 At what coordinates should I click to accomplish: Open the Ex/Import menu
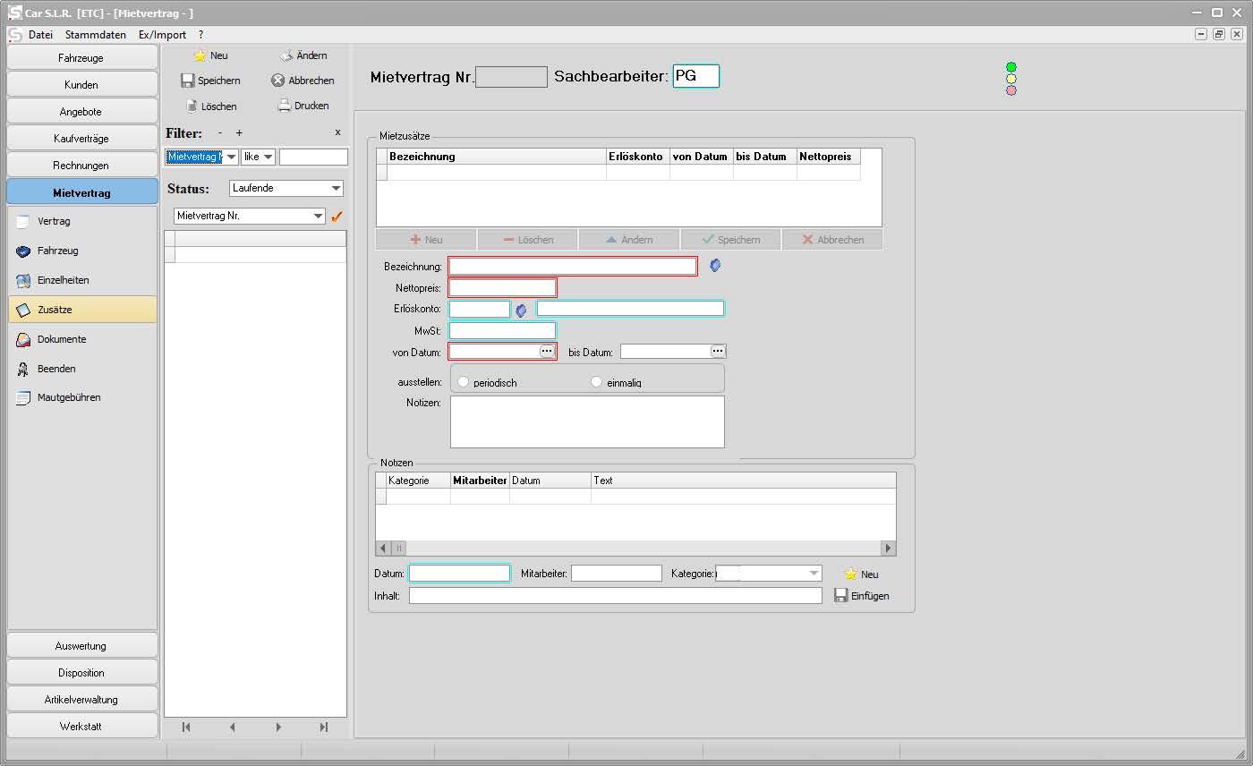162,35
